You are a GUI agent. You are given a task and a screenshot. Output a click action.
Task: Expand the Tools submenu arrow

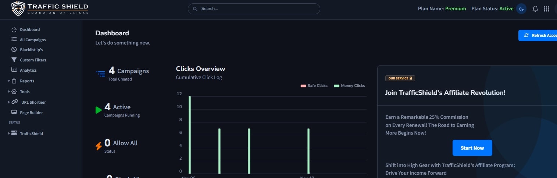[x=9, y=92]
